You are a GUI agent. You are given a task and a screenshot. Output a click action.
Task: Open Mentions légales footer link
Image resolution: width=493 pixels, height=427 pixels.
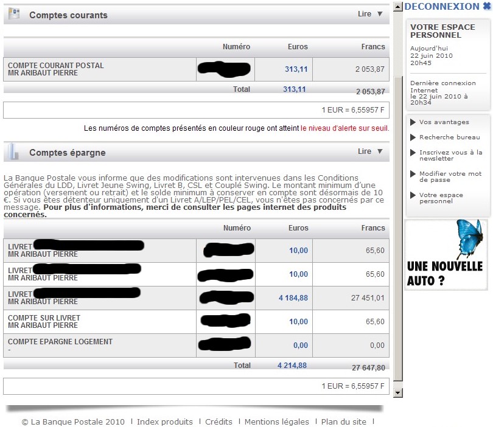[x=277, y=422]
